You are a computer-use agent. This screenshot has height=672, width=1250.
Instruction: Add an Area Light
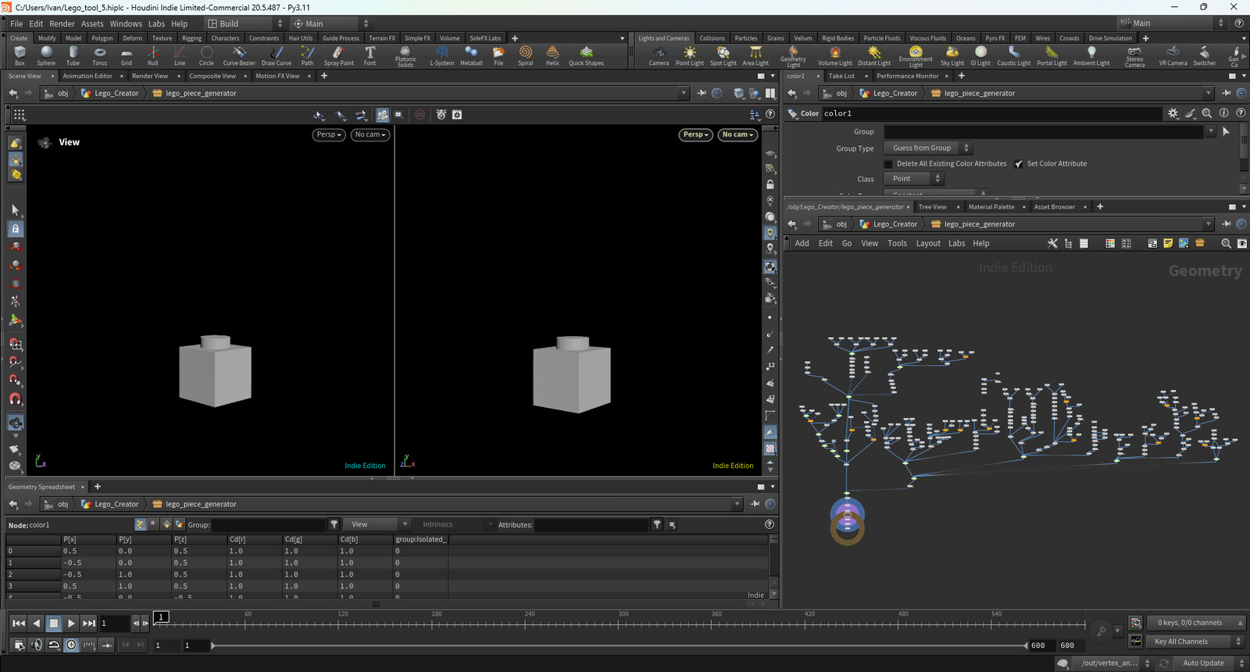755,55
